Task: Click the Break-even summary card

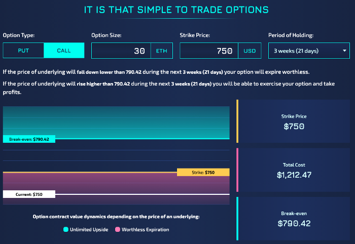Action: (x=294, y=219)
